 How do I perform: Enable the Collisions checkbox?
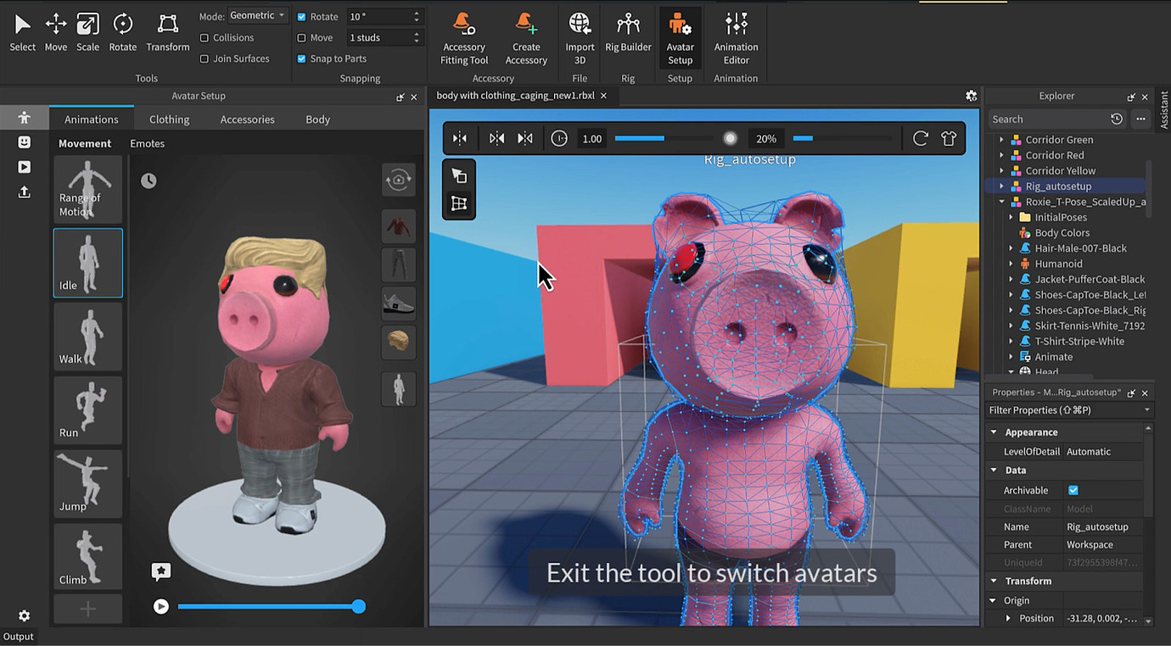click(204, 37)
